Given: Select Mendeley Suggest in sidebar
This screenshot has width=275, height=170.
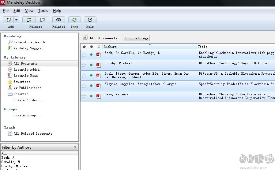Looking at the screenshot, I should click(x=28, y=48).
